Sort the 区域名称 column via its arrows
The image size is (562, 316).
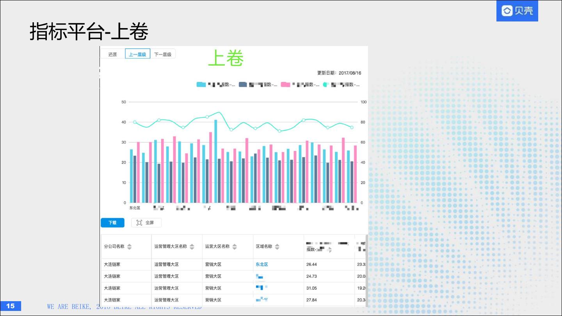(x=277, y=247)
